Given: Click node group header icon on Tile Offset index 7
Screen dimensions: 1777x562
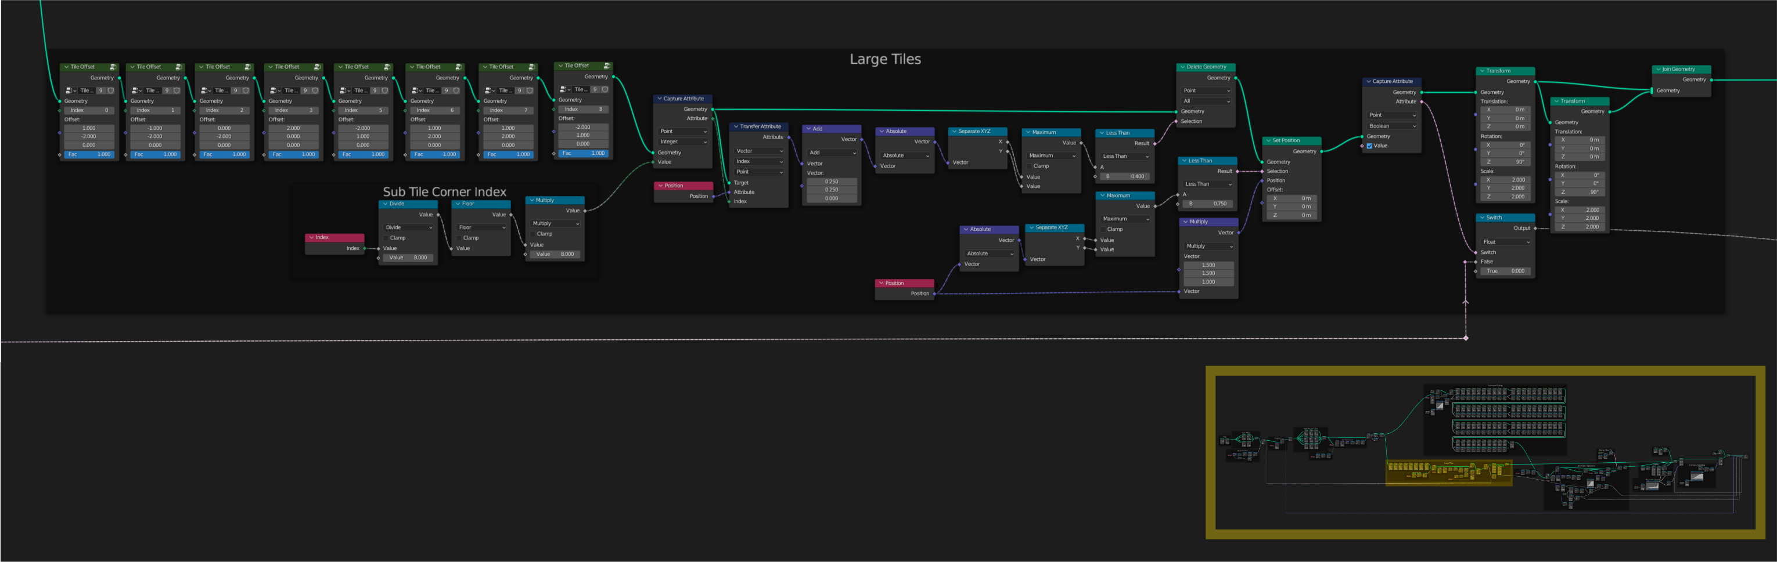Looking at the screenshot, I should click(x=532, y=67).
